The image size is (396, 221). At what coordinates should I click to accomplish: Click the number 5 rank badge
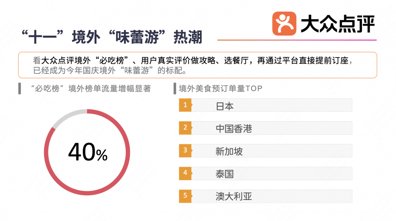[185, 196]
